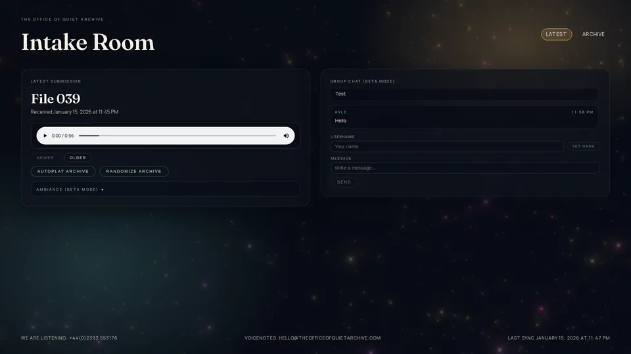Play the File 039 audio recording
Viewport: 631px width, 354px height.
45,136
